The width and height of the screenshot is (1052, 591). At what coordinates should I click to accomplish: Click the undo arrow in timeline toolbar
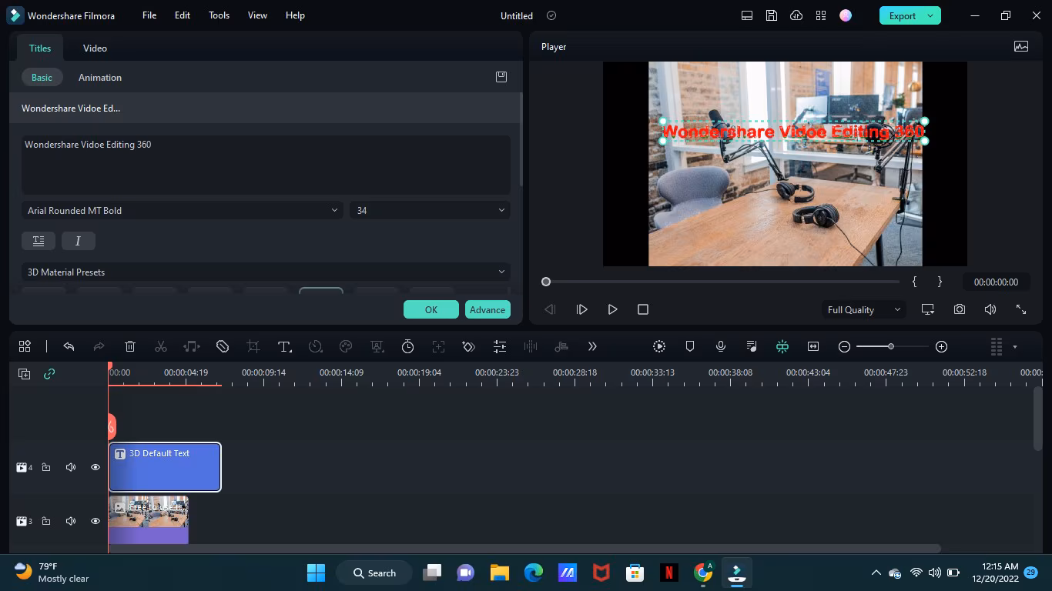point(69,346)
